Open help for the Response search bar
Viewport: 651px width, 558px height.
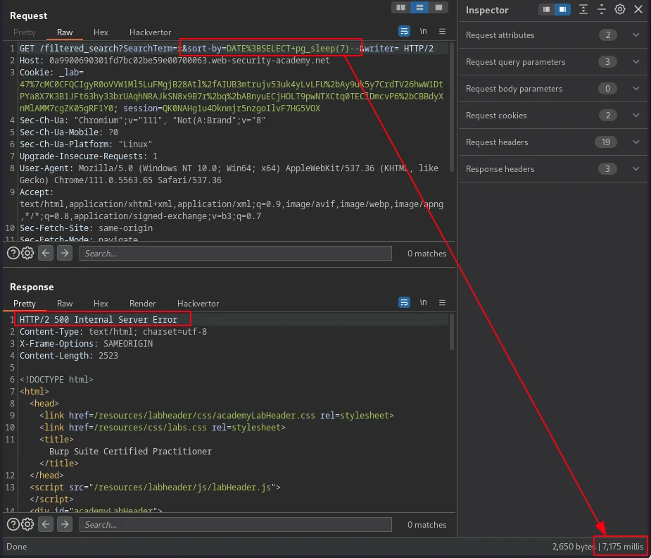coord(13,524)
